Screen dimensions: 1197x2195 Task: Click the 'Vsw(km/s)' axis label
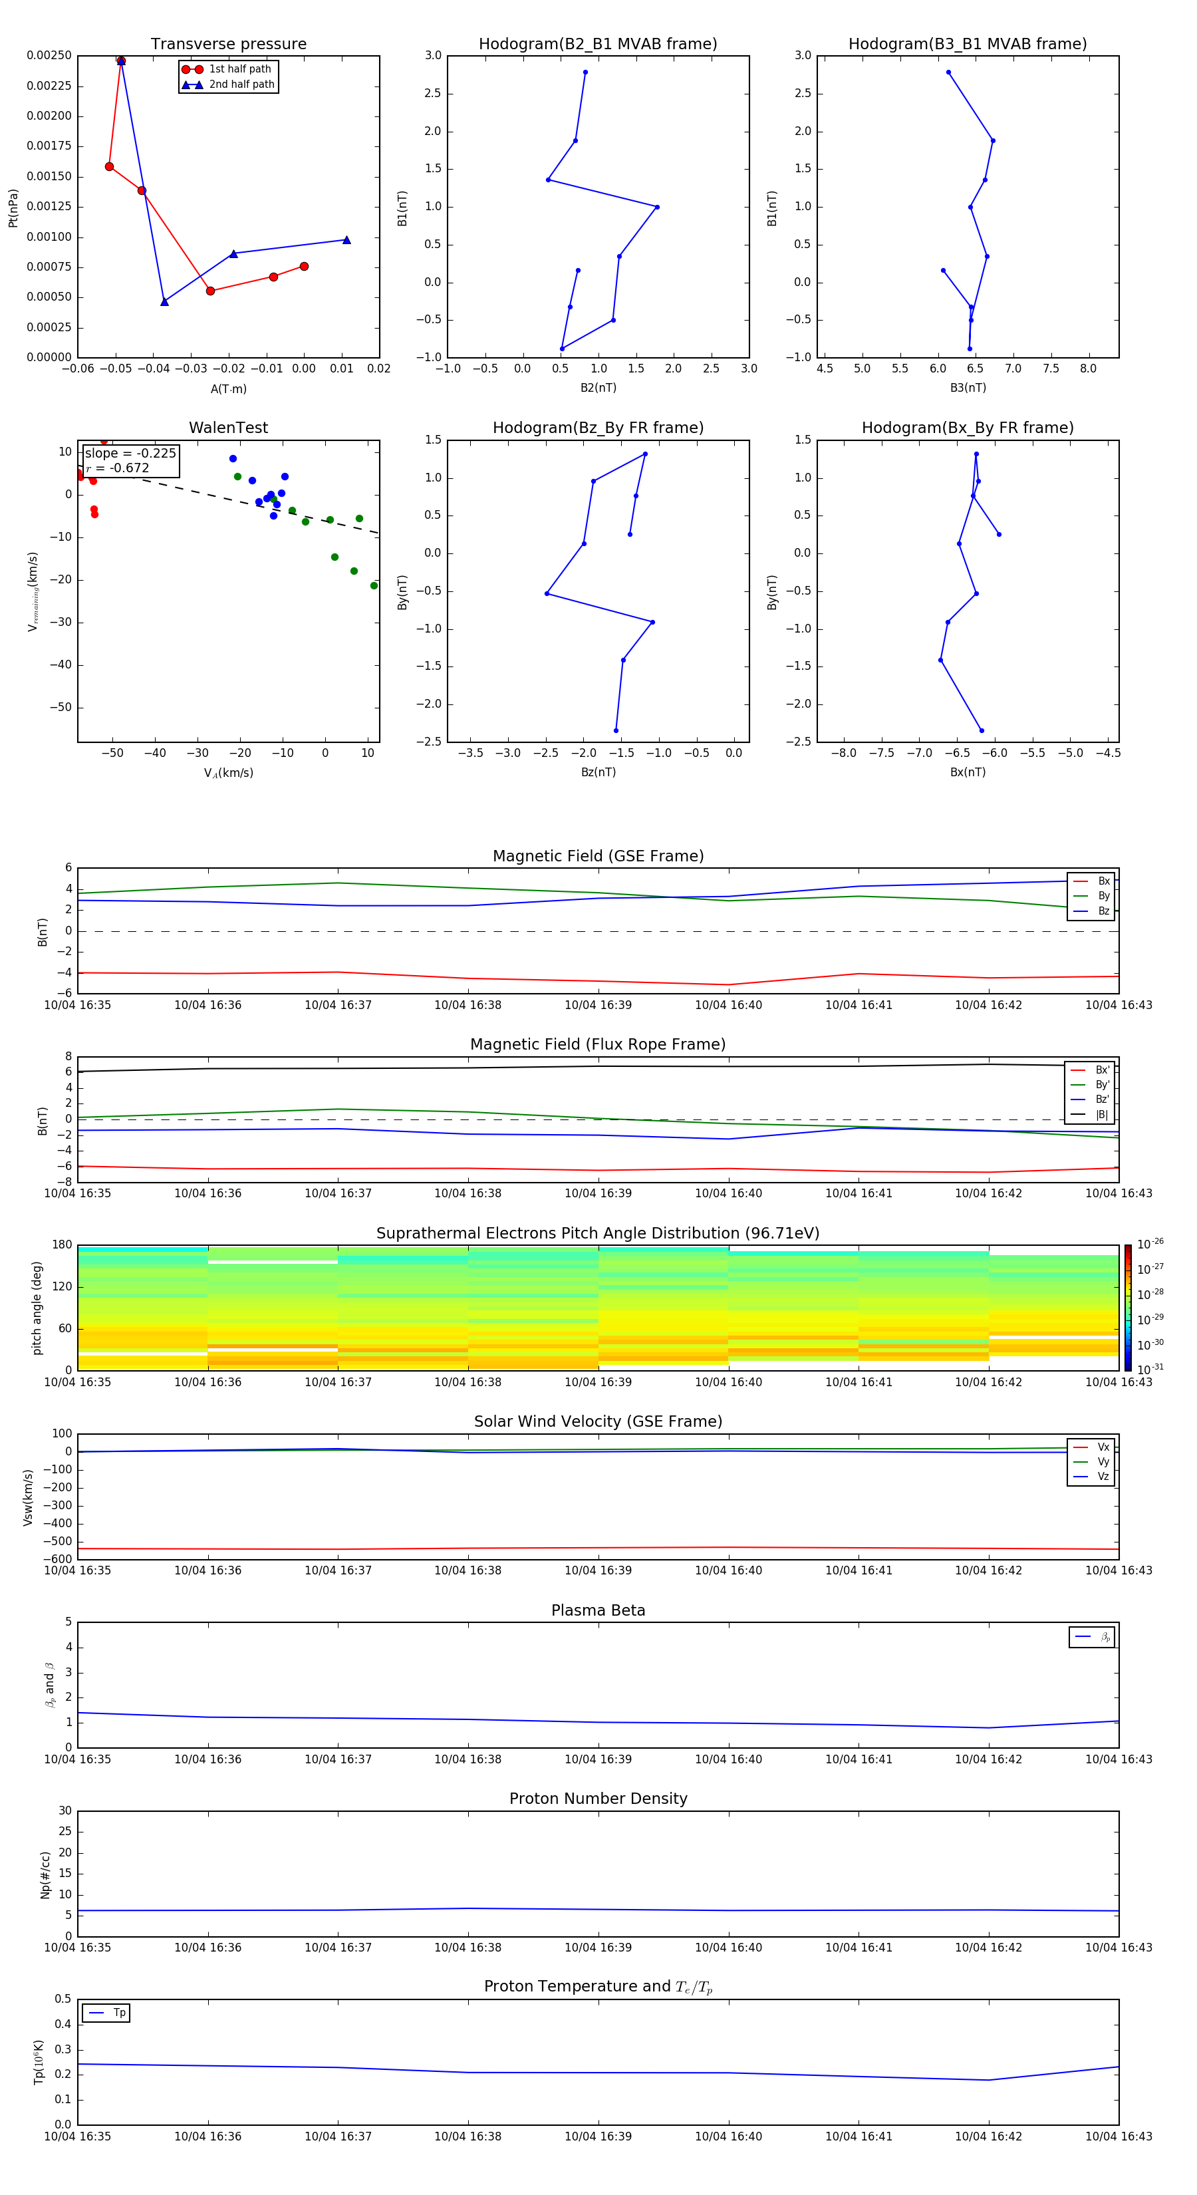[28, 1497]
